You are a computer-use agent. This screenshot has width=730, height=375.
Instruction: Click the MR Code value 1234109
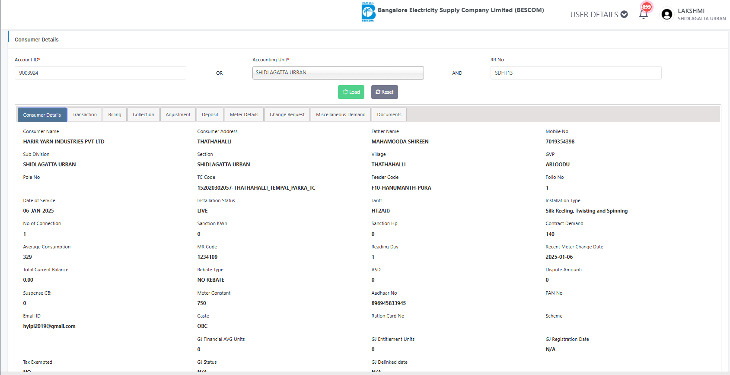(x=207, y=257)
